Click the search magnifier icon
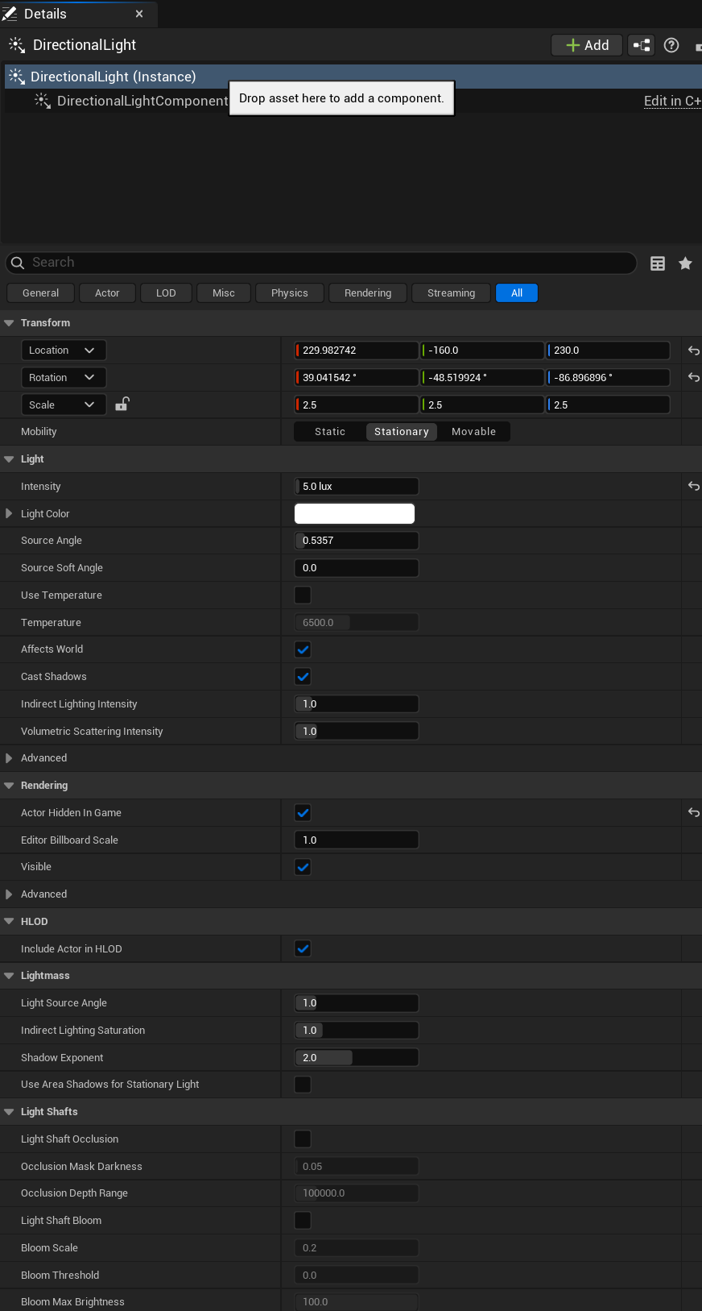 tap(18, 263)
